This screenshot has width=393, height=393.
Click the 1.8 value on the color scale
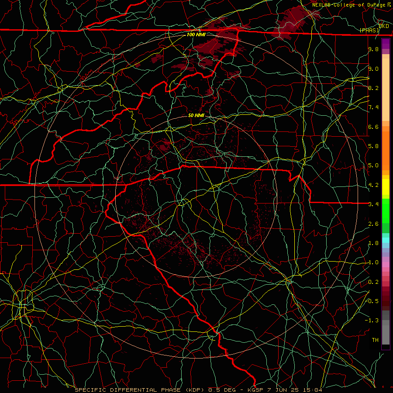click(373, 243)
